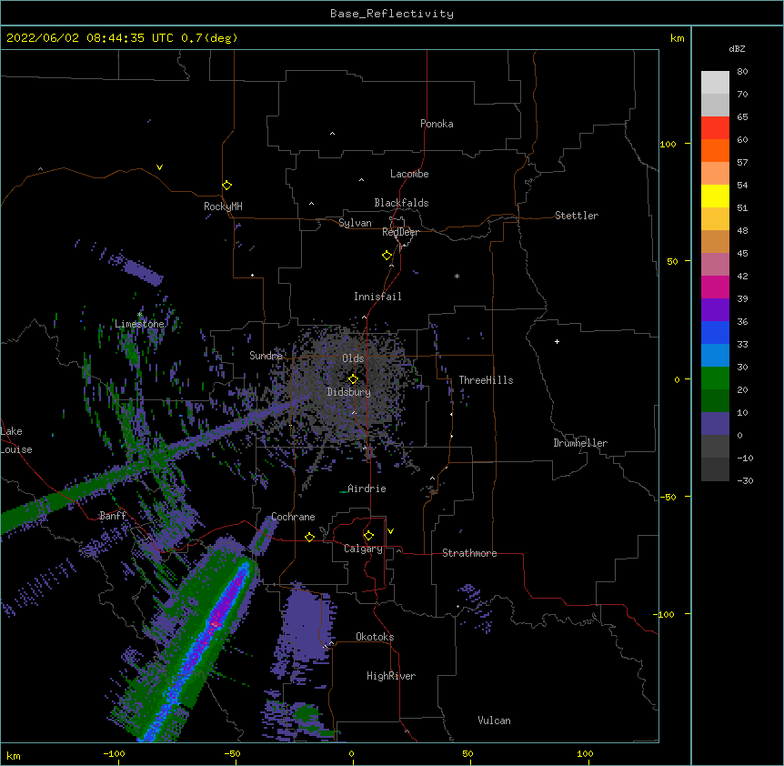Pick the light gray swatch beside 80
The image size is (784, 766).
[715, 83]
